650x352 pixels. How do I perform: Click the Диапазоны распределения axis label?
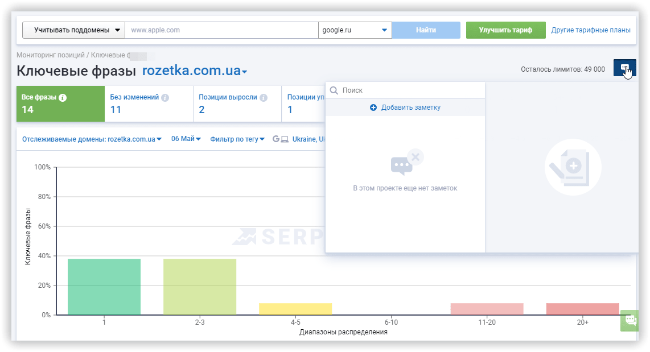[343, 332]
